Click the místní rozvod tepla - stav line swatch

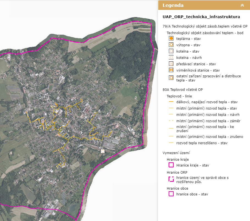click(x=171, y=108)
